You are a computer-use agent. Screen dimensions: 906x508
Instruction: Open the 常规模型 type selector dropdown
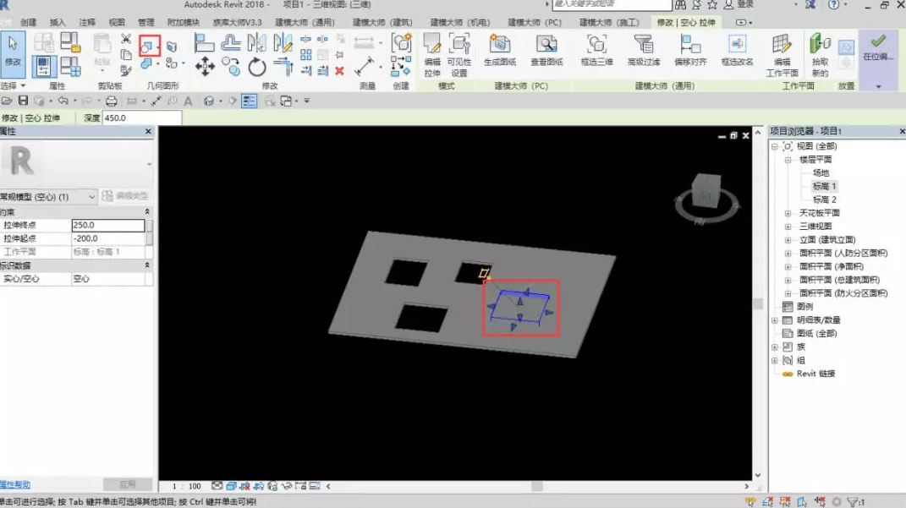[91, 197]
